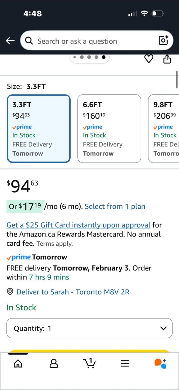Expand the Quantity dropdown
The height and width of the screenshot is (390, 179).
point(89,328)
